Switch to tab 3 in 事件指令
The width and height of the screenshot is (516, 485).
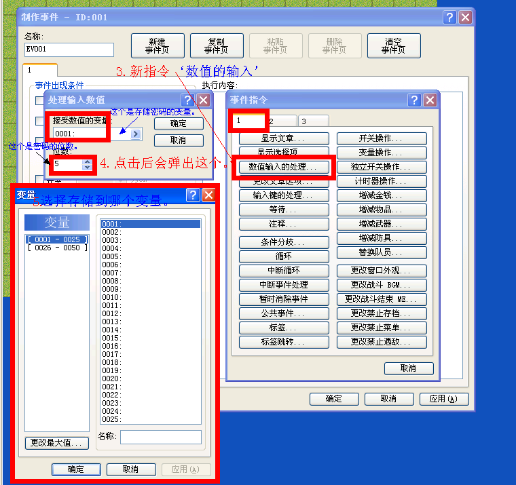click(x=313, y=121)
